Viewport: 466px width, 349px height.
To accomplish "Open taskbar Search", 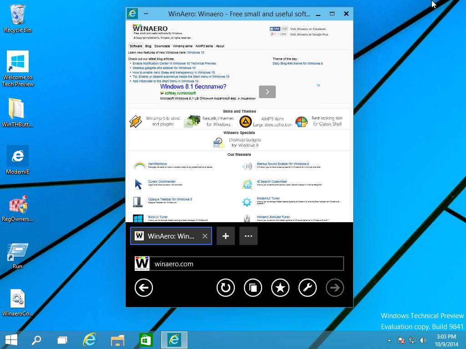I will (x=36, y=340).
